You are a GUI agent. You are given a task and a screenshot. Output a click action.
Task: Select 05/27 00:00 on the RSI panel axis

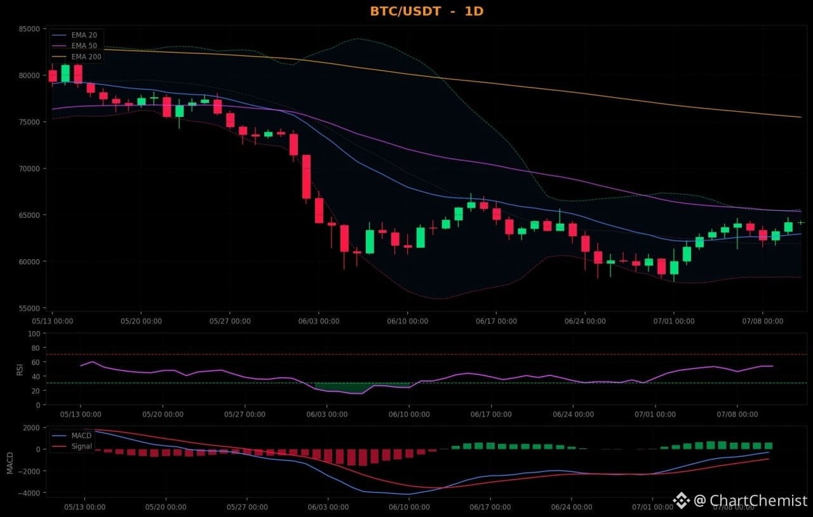tap(245, 414)
